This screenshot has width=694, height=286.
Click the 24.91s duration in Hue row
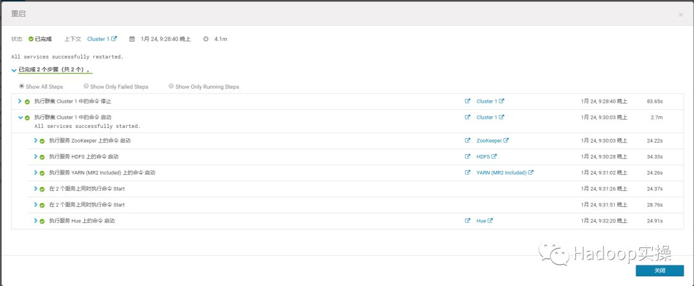[x=655, y=221]
